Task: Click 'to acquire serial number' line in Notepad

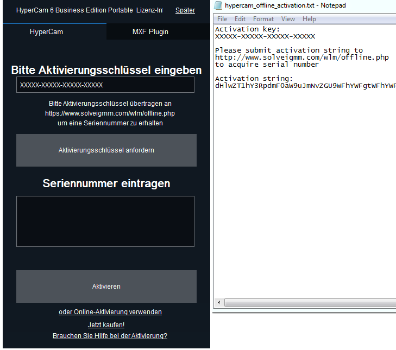Action: pyautogui.click(x=267, y=65)
